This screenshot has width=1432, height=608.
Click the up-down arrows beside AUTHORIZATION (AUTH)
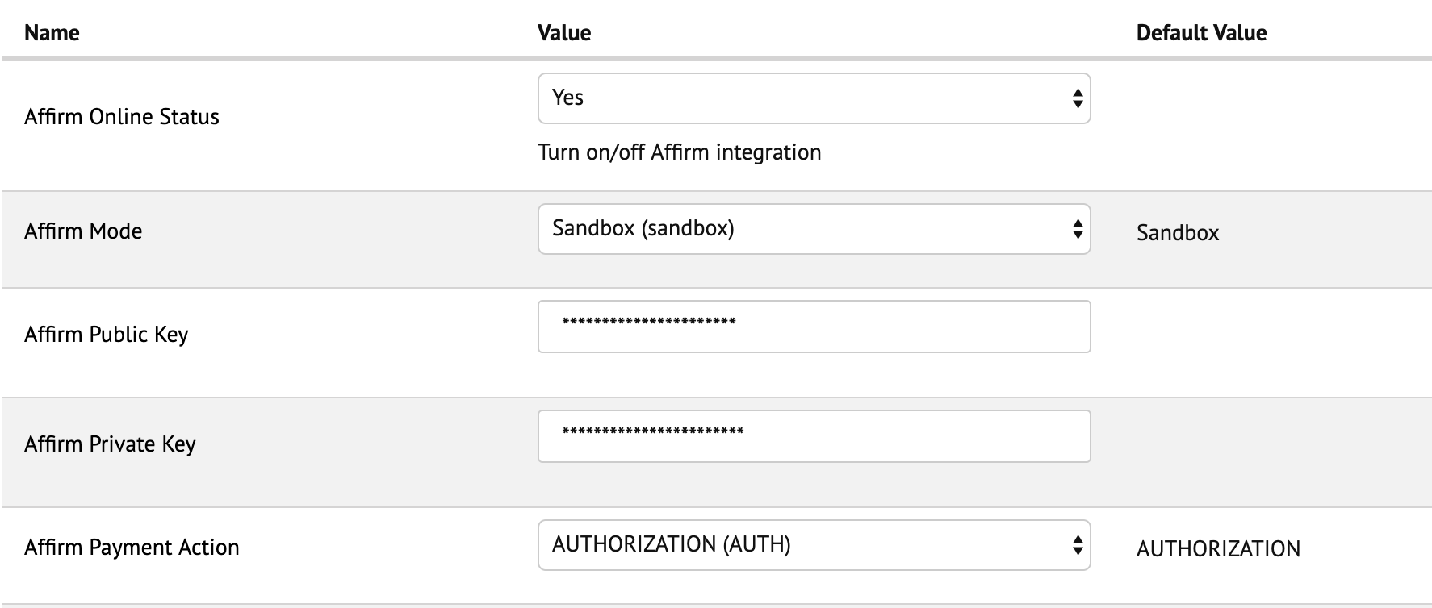(x=1078, y=547)
